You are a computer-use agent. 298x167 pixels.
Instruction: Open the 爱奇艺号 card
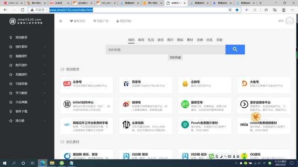205,105
